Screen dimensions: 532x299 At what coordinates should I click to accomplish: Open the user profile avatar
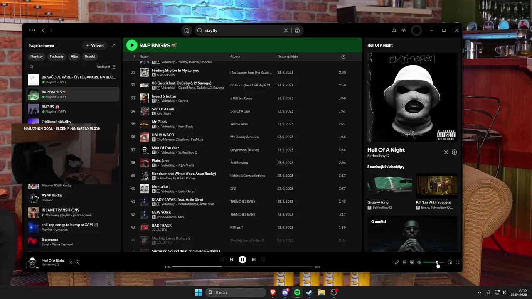pos(416,30)
